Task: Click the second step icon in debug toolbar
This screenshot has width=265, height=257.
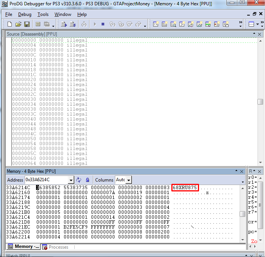Action: 121,24
